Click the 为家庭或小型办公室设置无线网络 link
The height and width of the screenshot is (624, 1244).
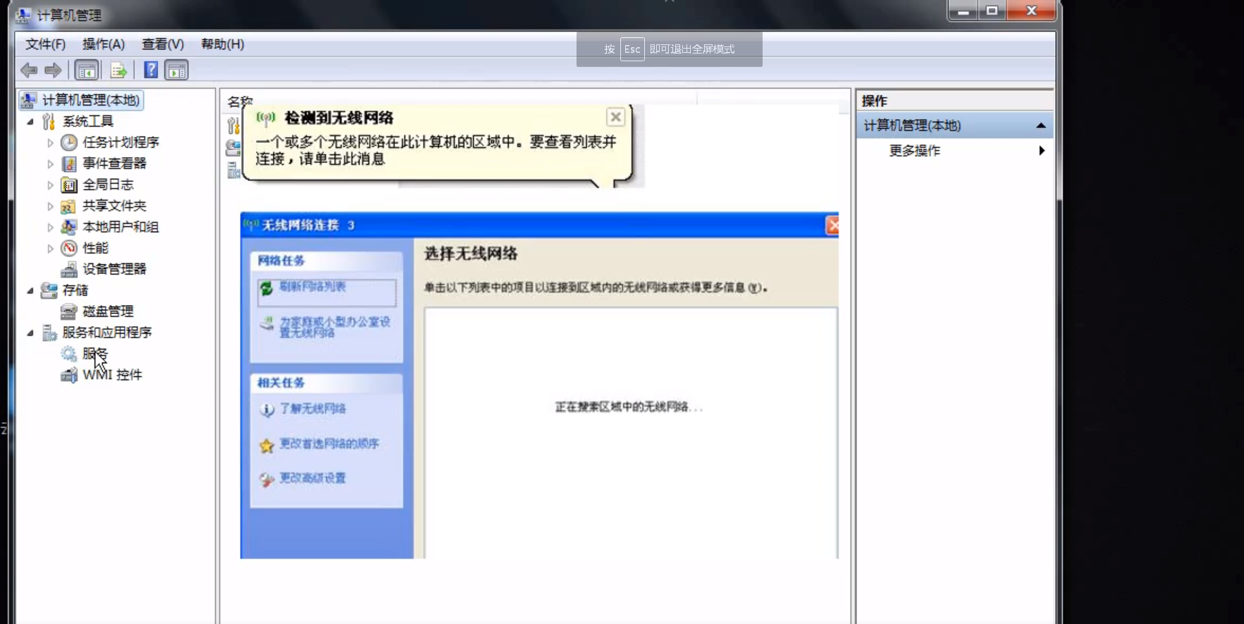pos(335,327)
